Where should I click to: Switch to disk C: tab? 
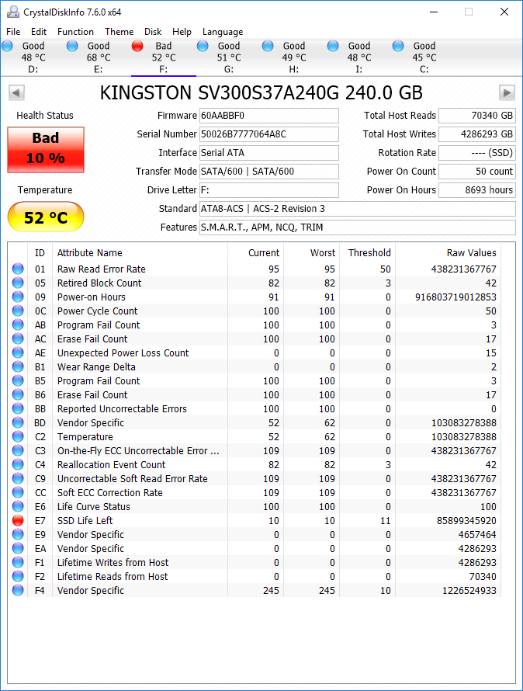[x=424, y=57]
